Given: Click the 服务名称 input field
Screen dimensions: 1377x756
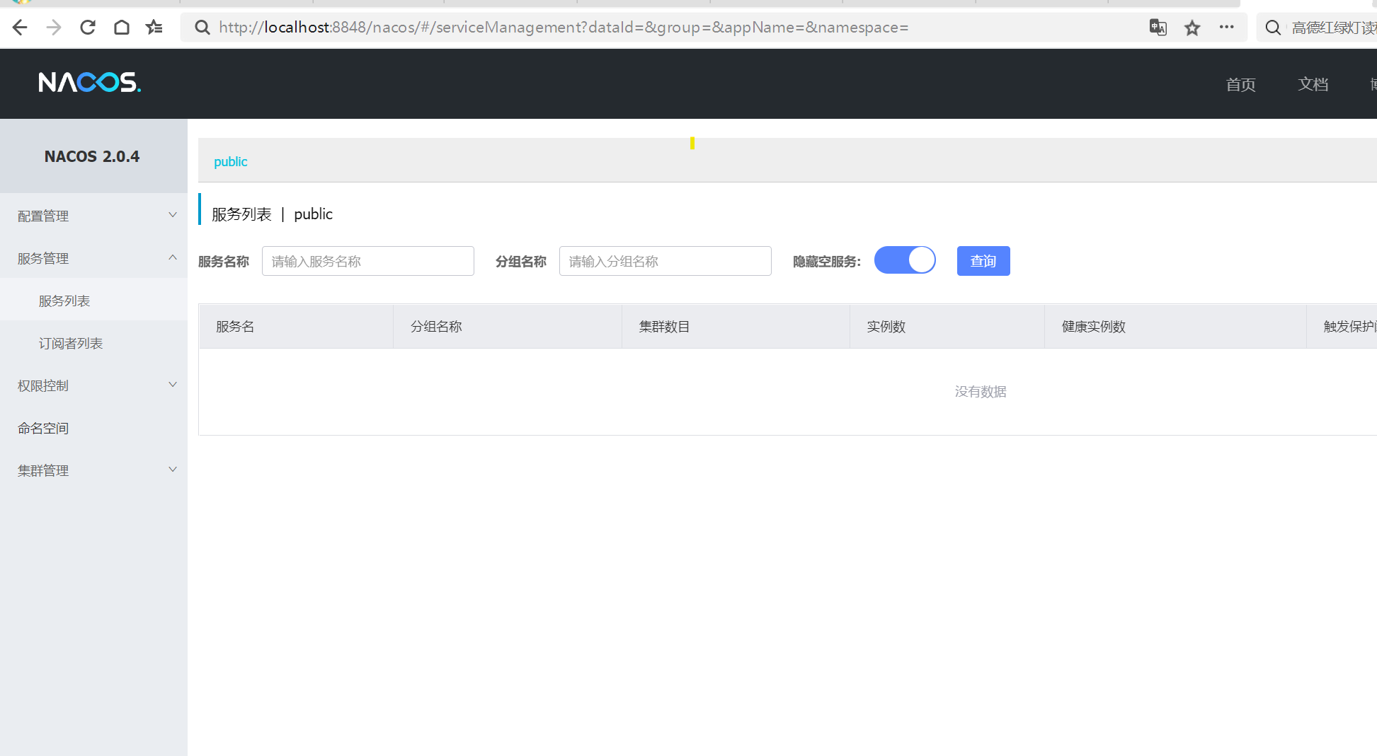Looking at the screenshot, I should (367, 260).
